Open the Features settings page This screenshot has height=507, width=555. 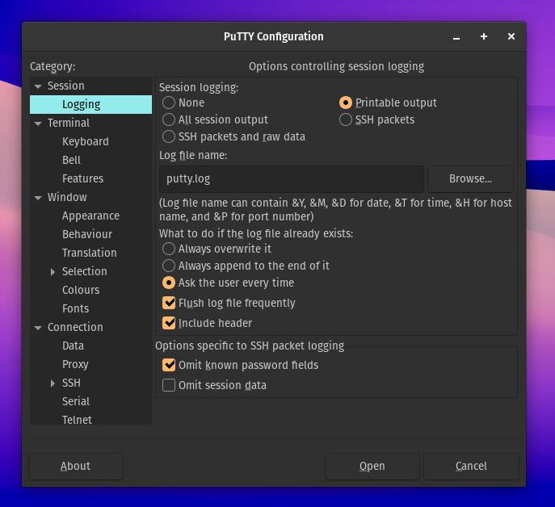coord(83,178)
